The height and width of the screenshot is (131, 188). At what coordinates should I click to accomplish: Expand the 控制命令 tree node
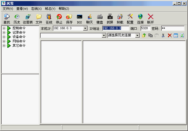click(x=4, y=28)
